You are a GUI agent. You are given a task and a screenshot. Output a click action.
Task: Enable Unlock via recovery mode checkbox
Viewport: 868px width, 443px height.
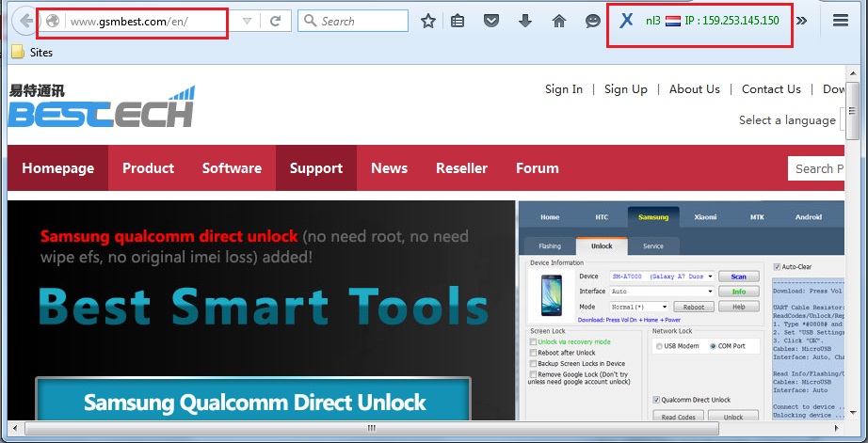(533, 341)
